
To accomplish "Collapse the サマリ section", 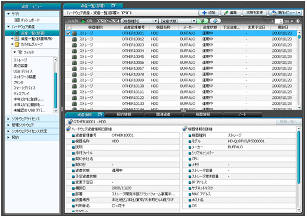I will pyautogui.click(x=8, y=14).
